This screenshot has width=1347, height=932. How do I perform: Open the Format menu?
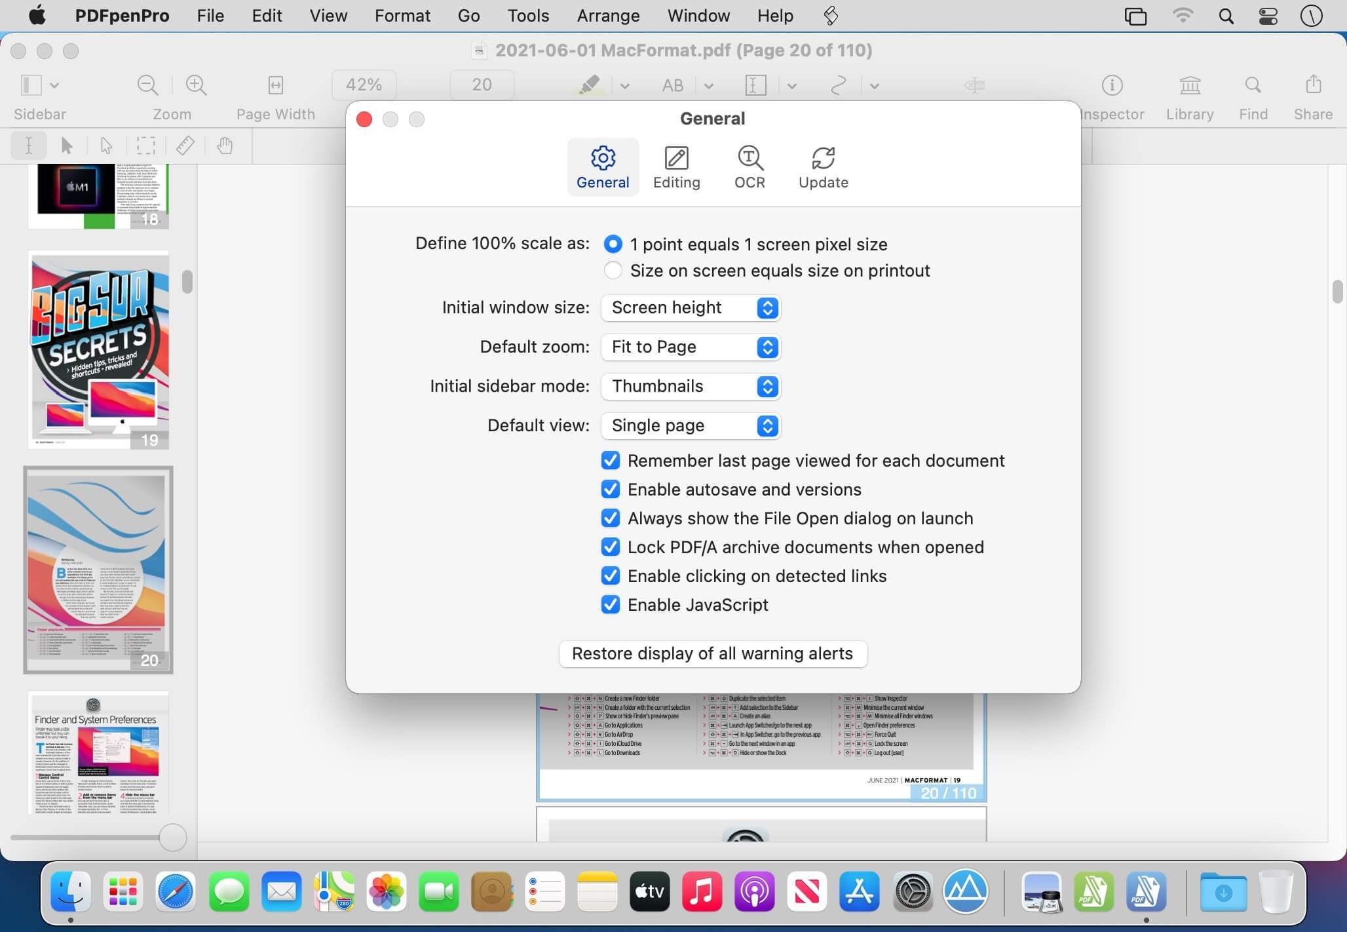coord(402,16)
